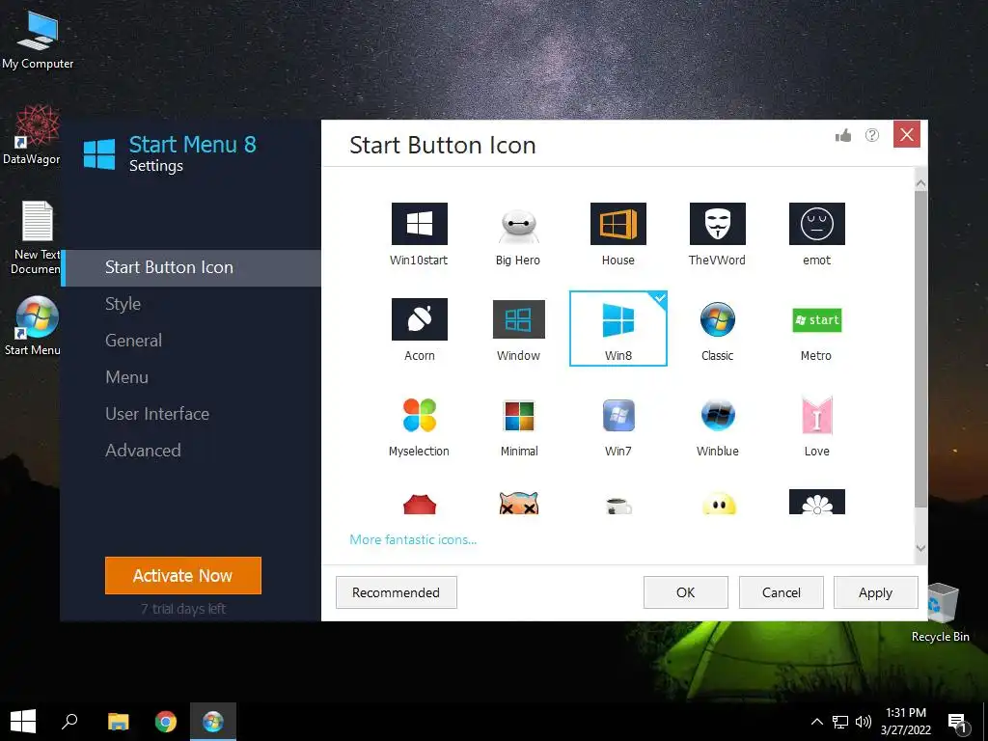This screenshot has width=988, height=741.
Task: Open the network tray icon
Action: point(840,722)
